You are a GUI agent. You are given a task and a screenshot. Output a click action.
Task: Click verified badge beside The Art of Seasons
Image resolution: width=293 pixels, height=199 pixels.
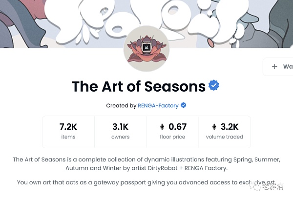click(214, 86)
